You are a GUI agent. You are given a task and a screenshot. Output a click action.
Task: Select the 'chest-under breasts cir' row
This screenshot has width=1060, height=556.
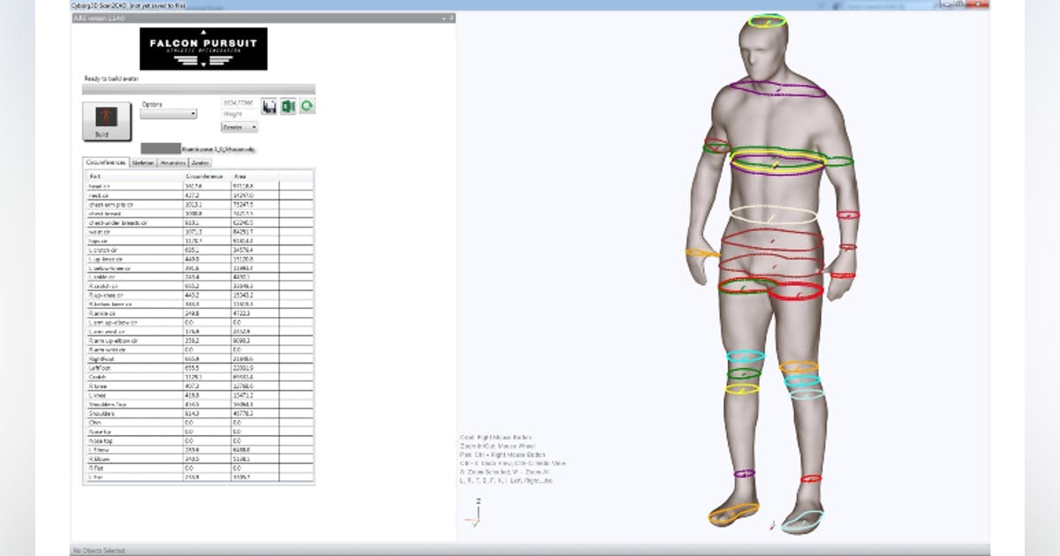(x=199, y=222)
